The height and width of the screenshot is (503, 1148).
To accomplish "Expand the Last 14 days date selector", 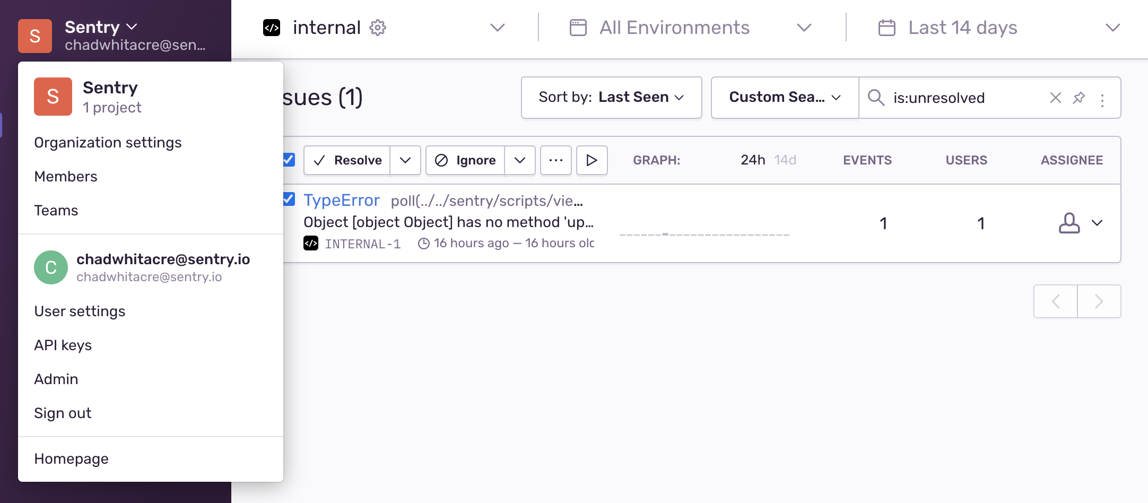I will [x=999, y=28].
